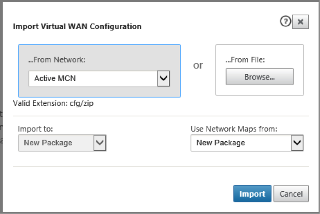320x214 pixels.
Task: Select the Active MCN combo box field
Action: (99, 78)
